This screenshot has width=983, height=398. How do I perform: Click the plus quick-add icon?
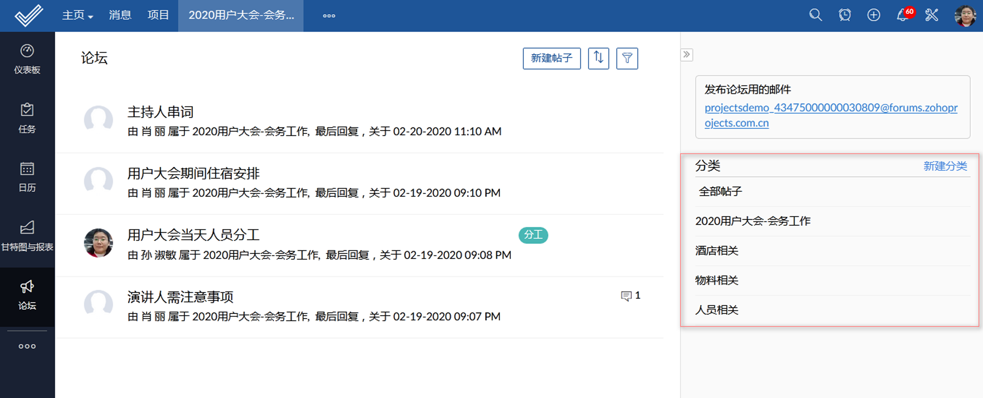873,15
